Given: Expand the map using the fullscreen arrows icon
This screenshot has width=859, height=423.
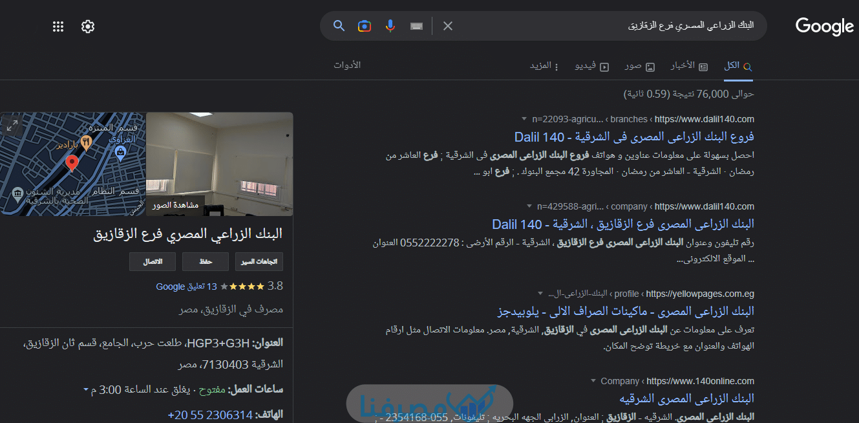Looking at the screenshot, I should [13, 125].
